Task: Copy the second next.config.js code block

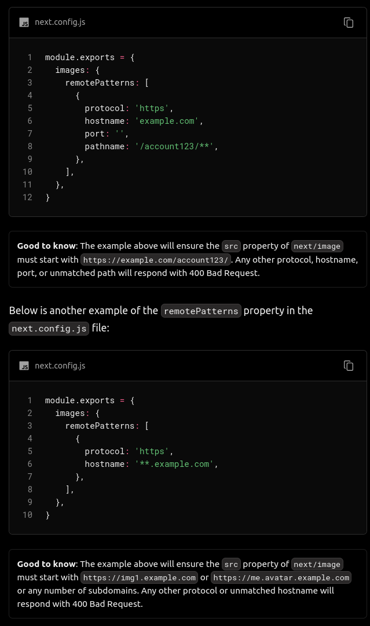Action: tap(349, 366)
